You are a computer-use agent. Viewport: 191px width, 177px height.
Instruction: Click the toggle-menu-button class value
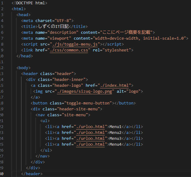click(88, 103)
